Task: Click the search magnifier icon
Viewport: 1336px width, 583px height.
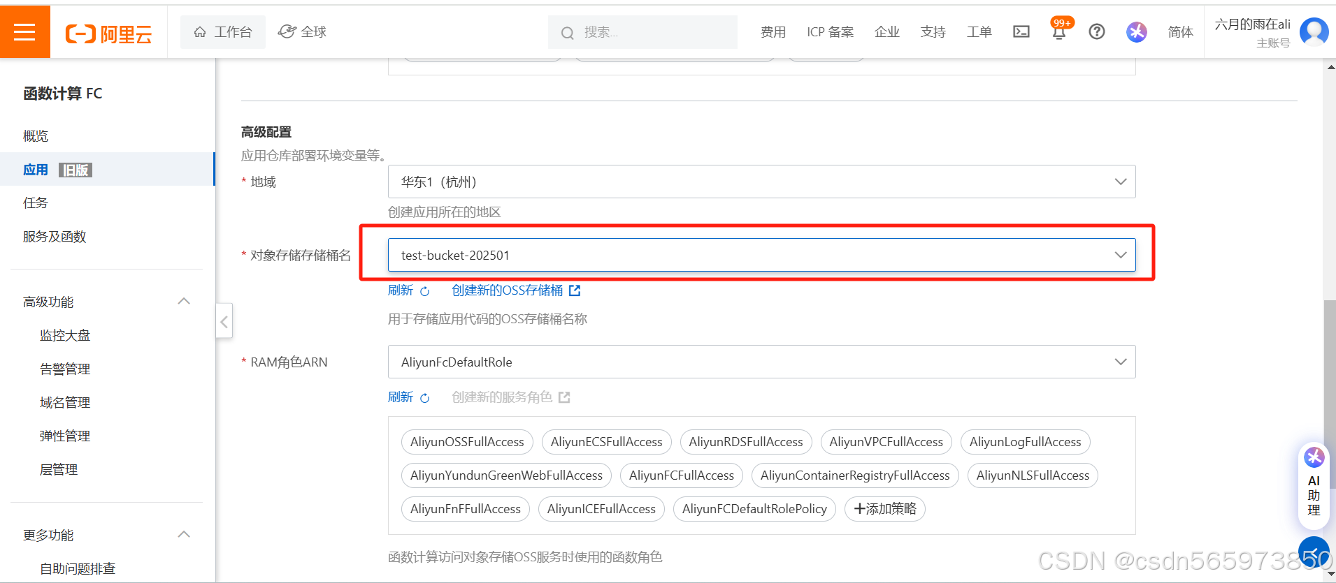Action: [568, 33]
